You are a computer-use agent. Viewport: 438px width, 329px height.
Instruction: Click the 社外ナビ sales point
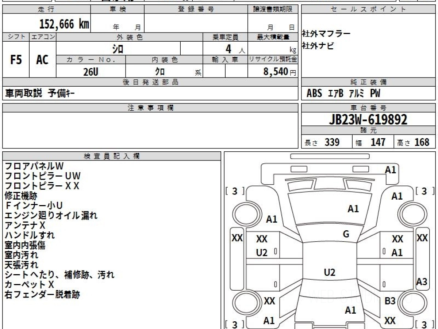point(318,46)
